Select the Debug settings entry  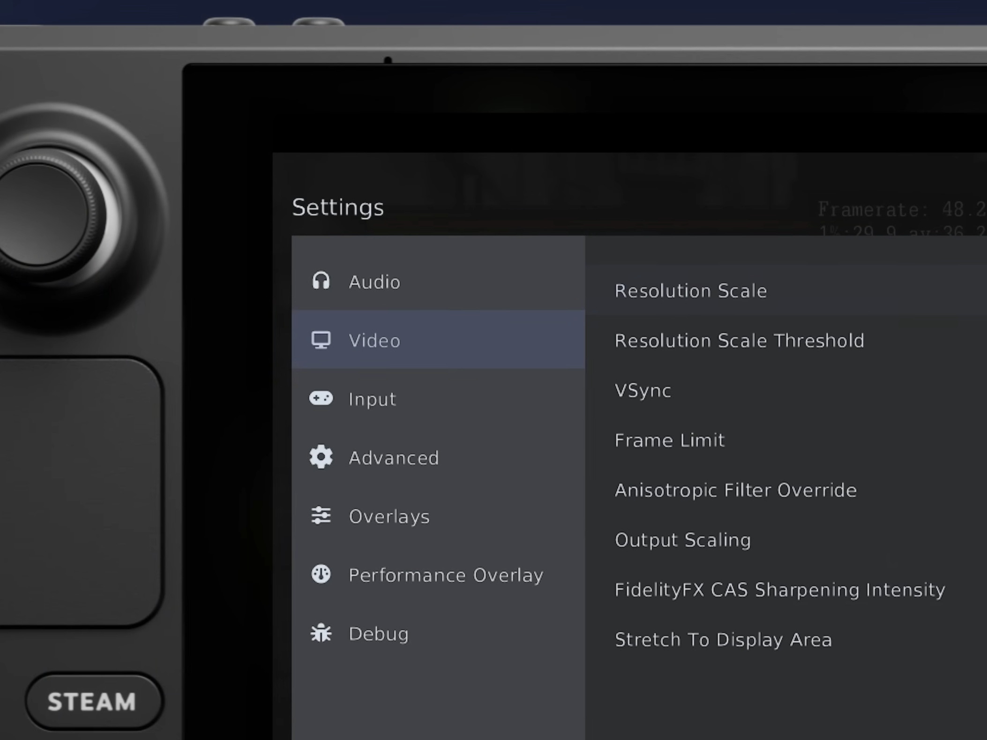378,633
